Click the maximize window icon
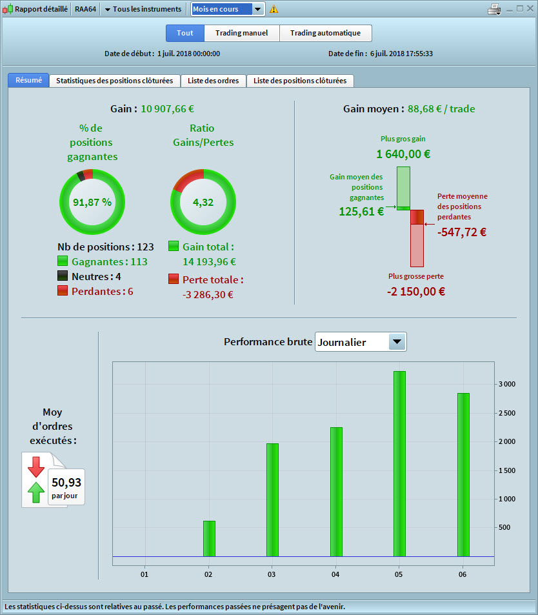The width and height of the screenshot is (538, 615). point(520,8)
